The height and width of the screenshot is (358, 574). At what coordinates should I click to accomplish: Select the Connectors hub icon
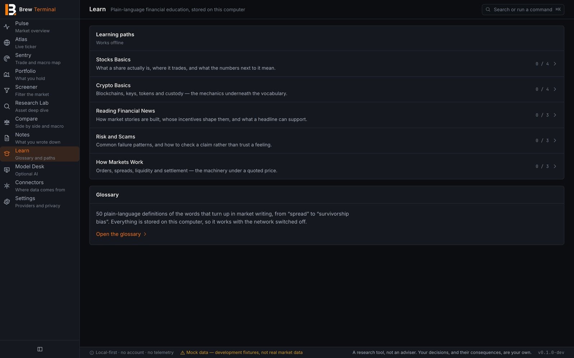[x=7, y=186]
